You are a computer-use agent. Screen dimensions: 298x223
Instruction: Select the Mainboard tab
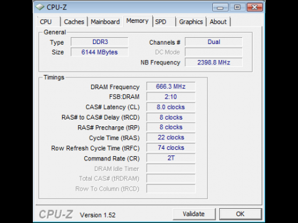pos(105,22)
